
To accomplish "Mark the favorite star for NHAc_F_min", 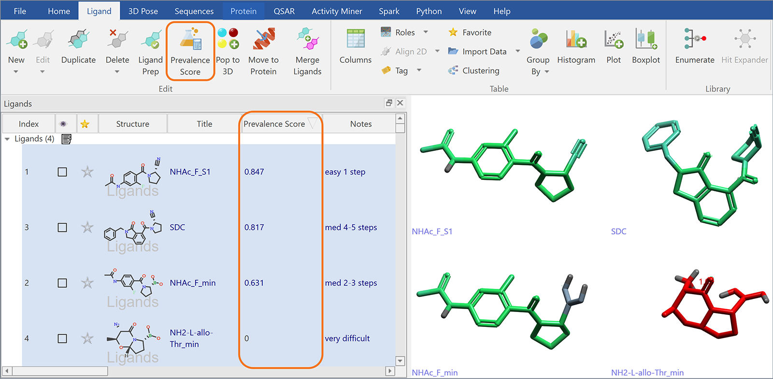I will point(87,283).
